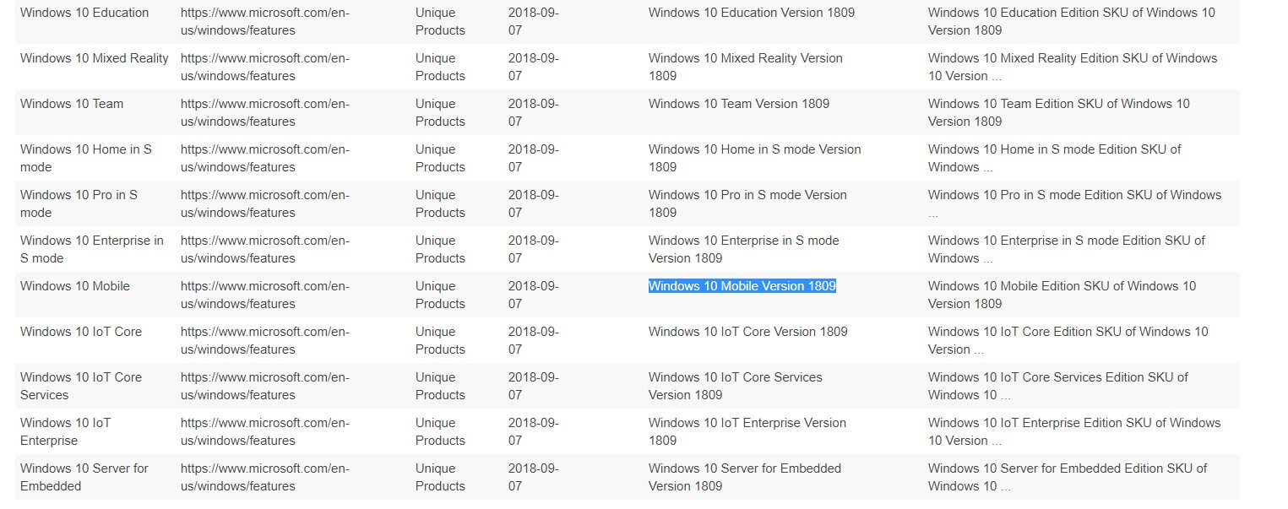Screen dimensions: 1288x509
Task: Select the Windows 10 IoT Core name cell
Action: coord(81,332)
